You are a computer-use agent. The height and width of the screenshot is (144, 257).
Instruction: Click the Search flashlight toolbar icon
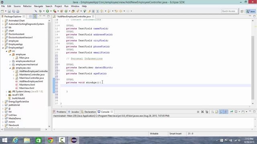[x=78, y=11]
